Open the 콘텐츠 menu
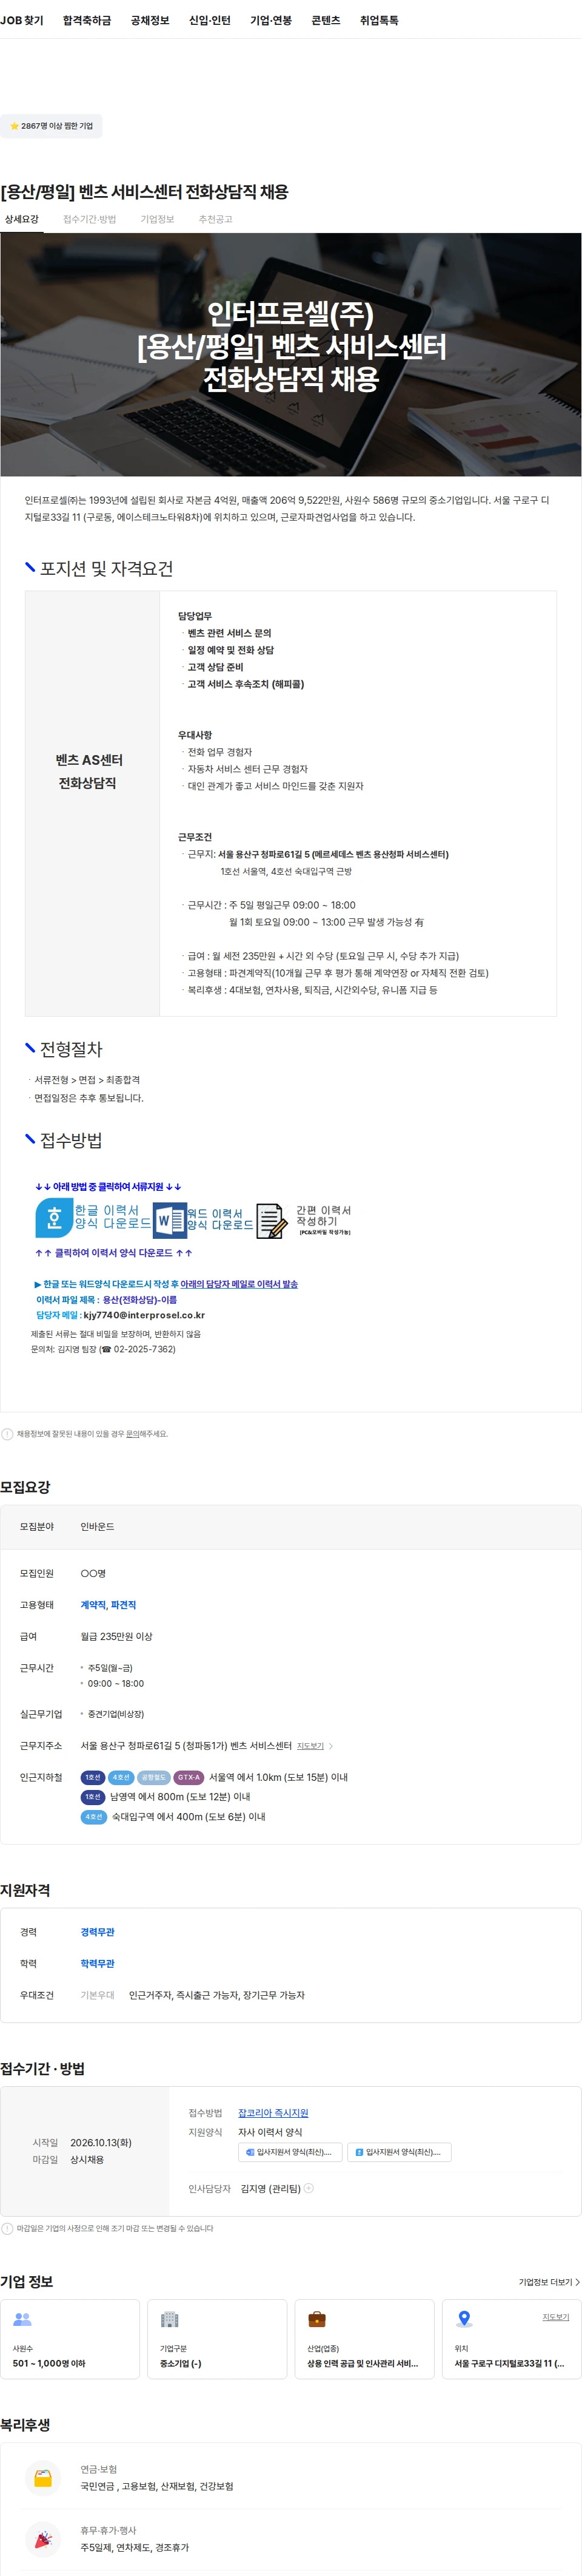The height and width of the screenshot is (2576, 582). 326,20
